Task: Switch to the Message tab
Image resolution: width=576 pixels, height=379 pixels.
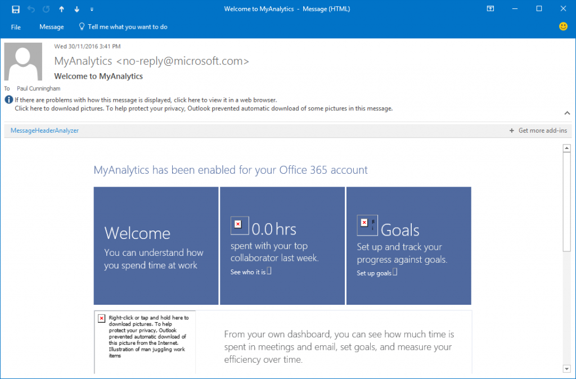Action: (x=51, y=26)
